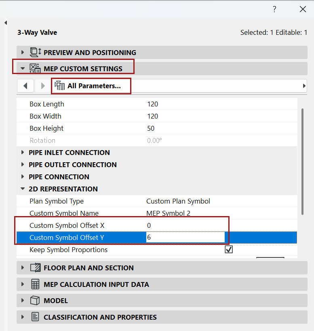The height and width of the screenshot is (331, 314).
Task: Open the page list flyout arrow at right
Action: pyautogui.click(x=304, y=86)
